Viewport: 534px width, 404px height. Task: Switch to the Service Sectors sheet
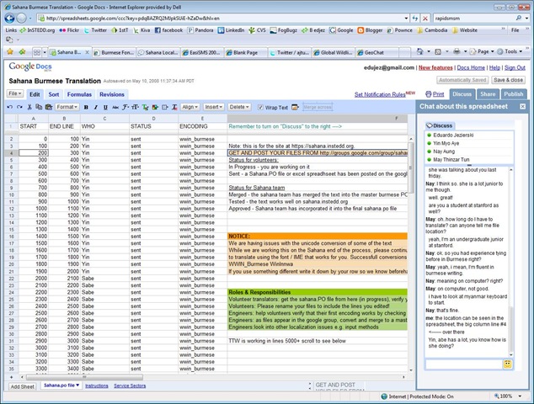[130, 385]
